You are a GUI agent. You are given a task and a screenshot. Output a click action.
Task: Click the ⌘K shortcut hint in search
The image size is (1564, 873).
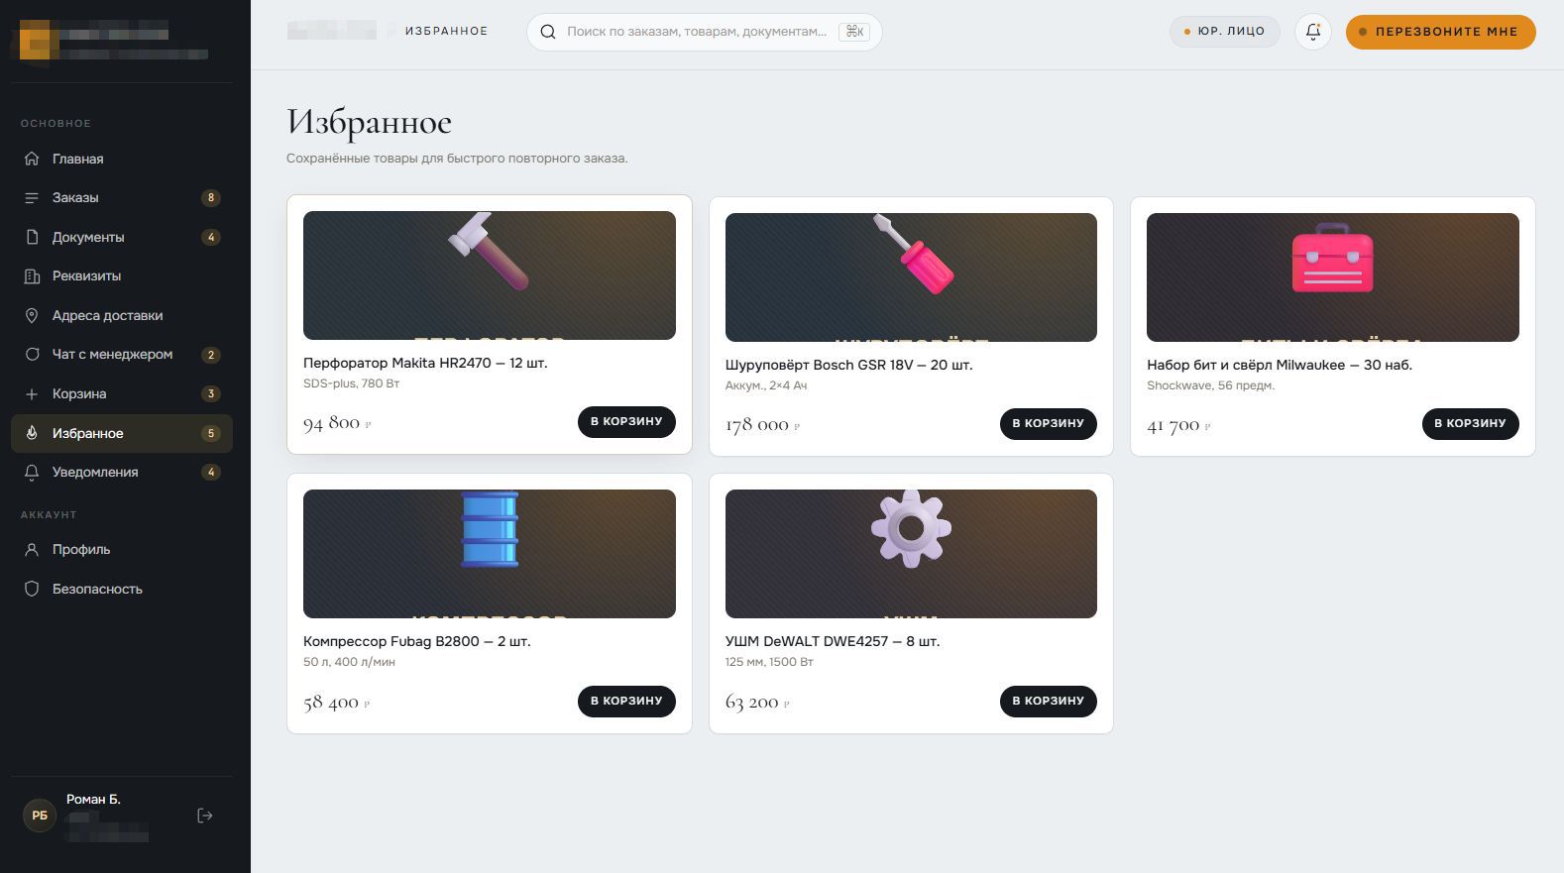[x=853, y=32]
